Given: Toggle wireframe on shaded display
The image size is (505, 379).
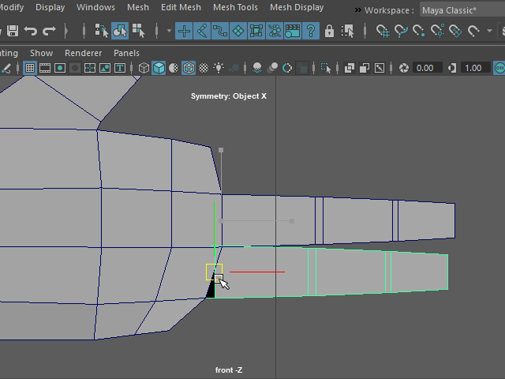Looking at the screenshot, I should coord(189,68).
